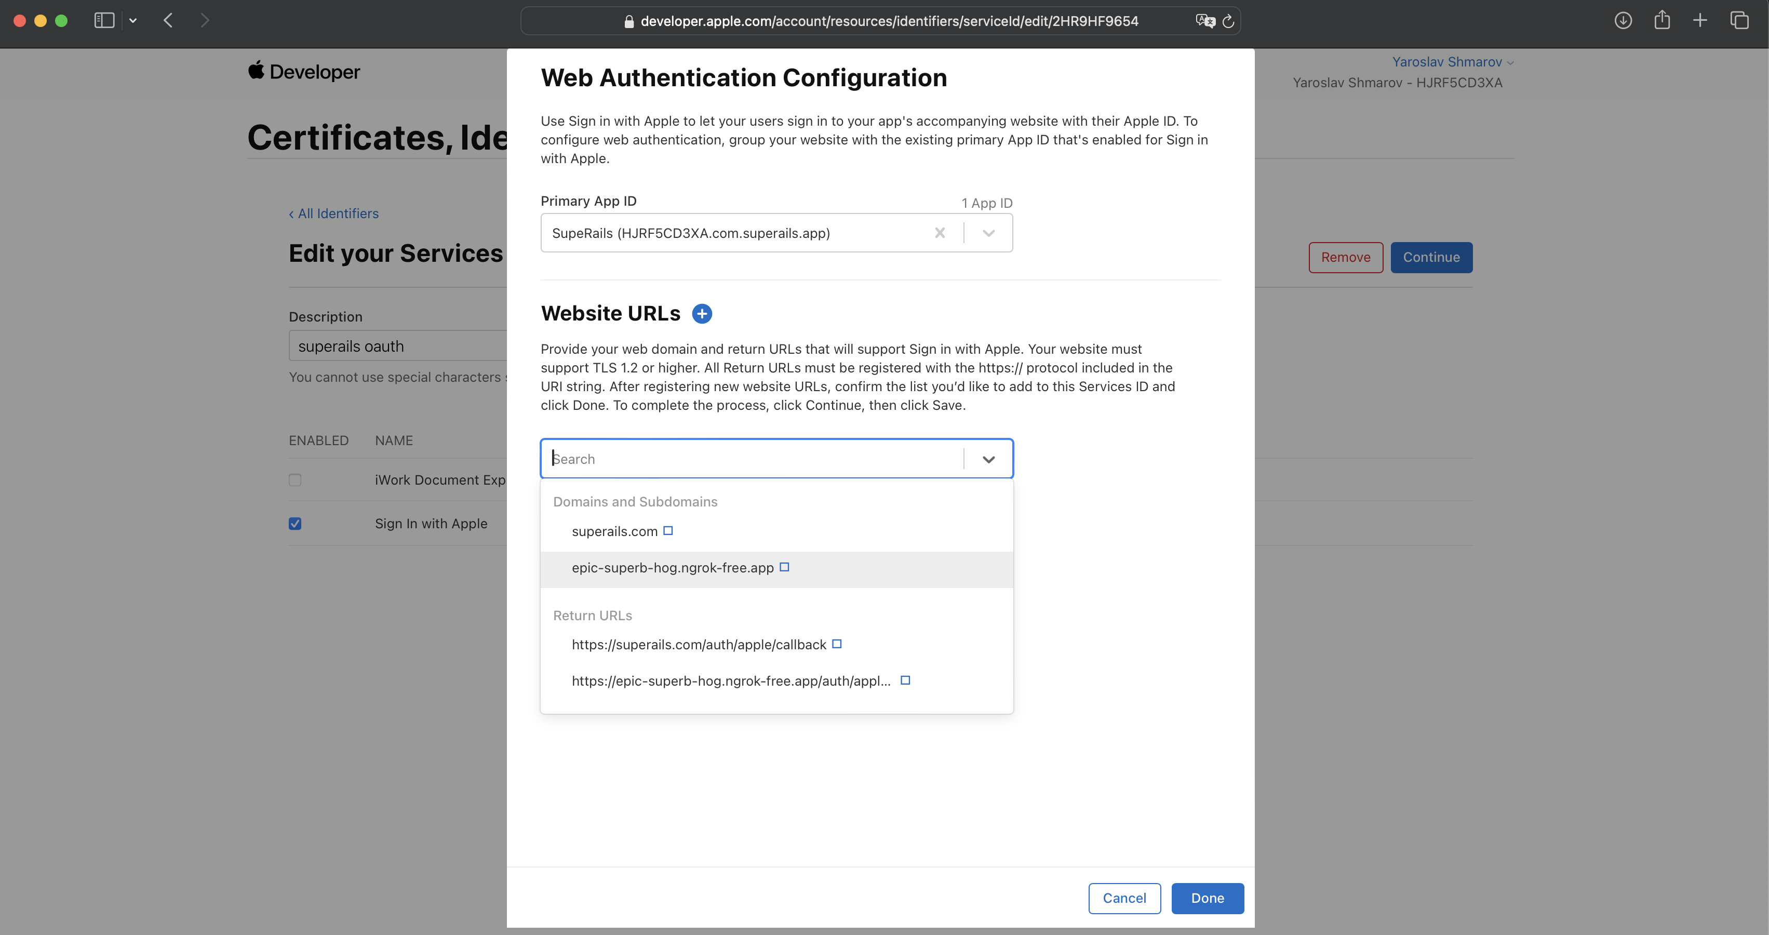
Task: Tick checkbox beside epic-superb-hog.ngrok-free.app domain
Action: (x=784, y=567)
